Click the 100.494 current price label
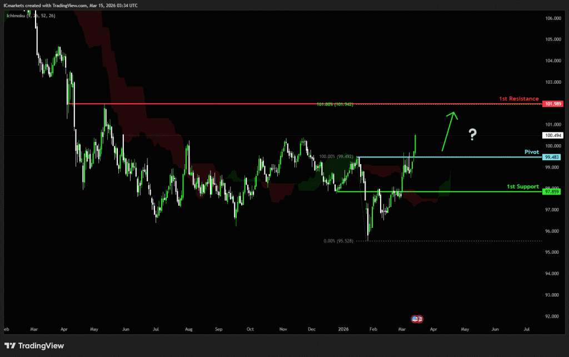This screenshot has width=569, height=357. (x=553, y=135)
